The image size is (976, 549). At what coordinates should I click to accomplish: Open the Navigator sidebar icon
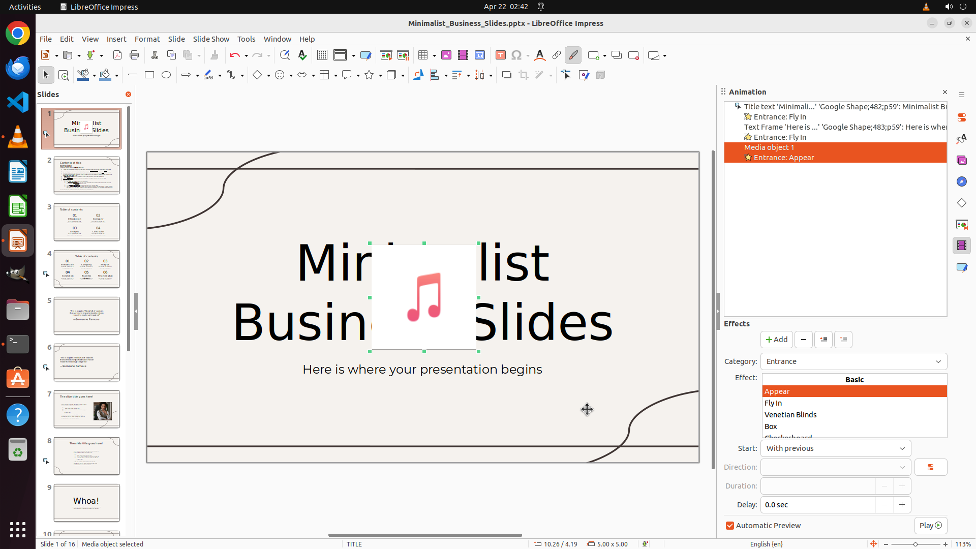coord(961,181)
